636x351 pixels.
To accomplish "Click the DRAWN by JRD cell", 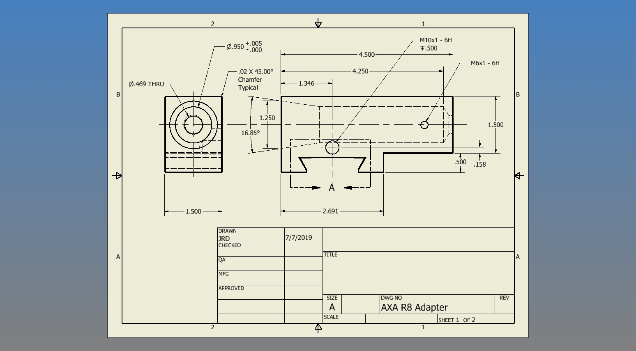I will click(251, 235).
